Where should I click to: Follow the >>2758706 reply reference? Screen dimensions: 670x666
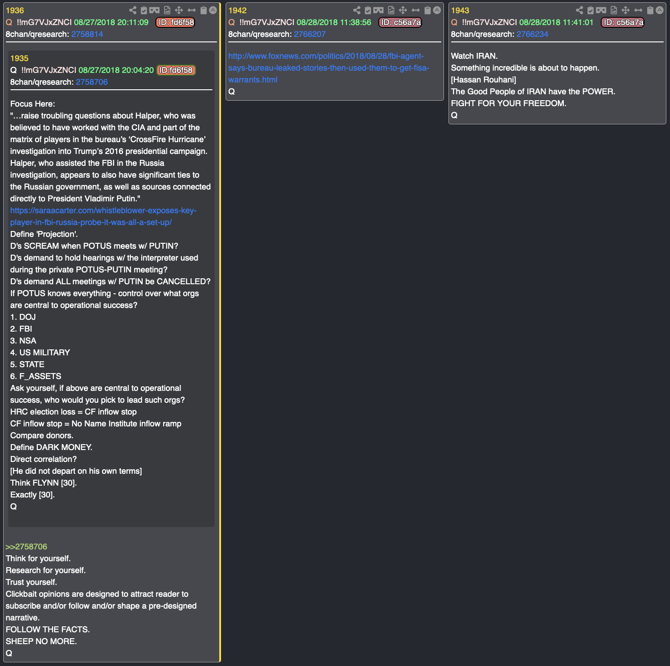point(26,547)
